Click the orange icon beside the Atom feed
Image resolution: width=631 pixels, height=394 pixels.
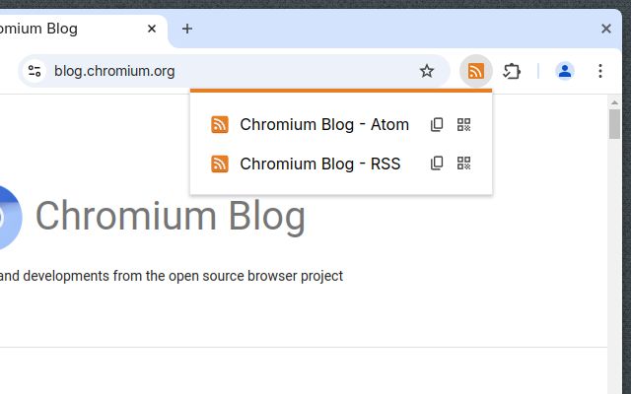point(220,124)
